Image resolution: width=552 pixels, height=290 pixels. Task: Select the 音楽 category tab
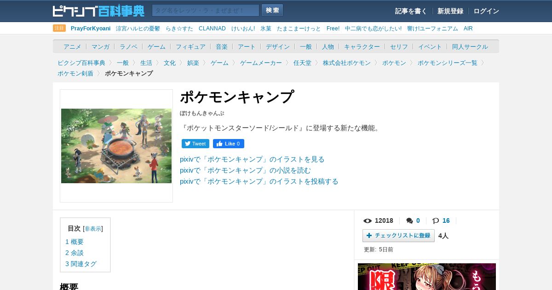coord(222,46)
